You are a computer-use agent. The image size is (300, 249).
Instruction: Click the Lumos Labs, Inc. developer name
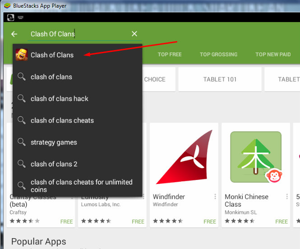coord(101,204)
